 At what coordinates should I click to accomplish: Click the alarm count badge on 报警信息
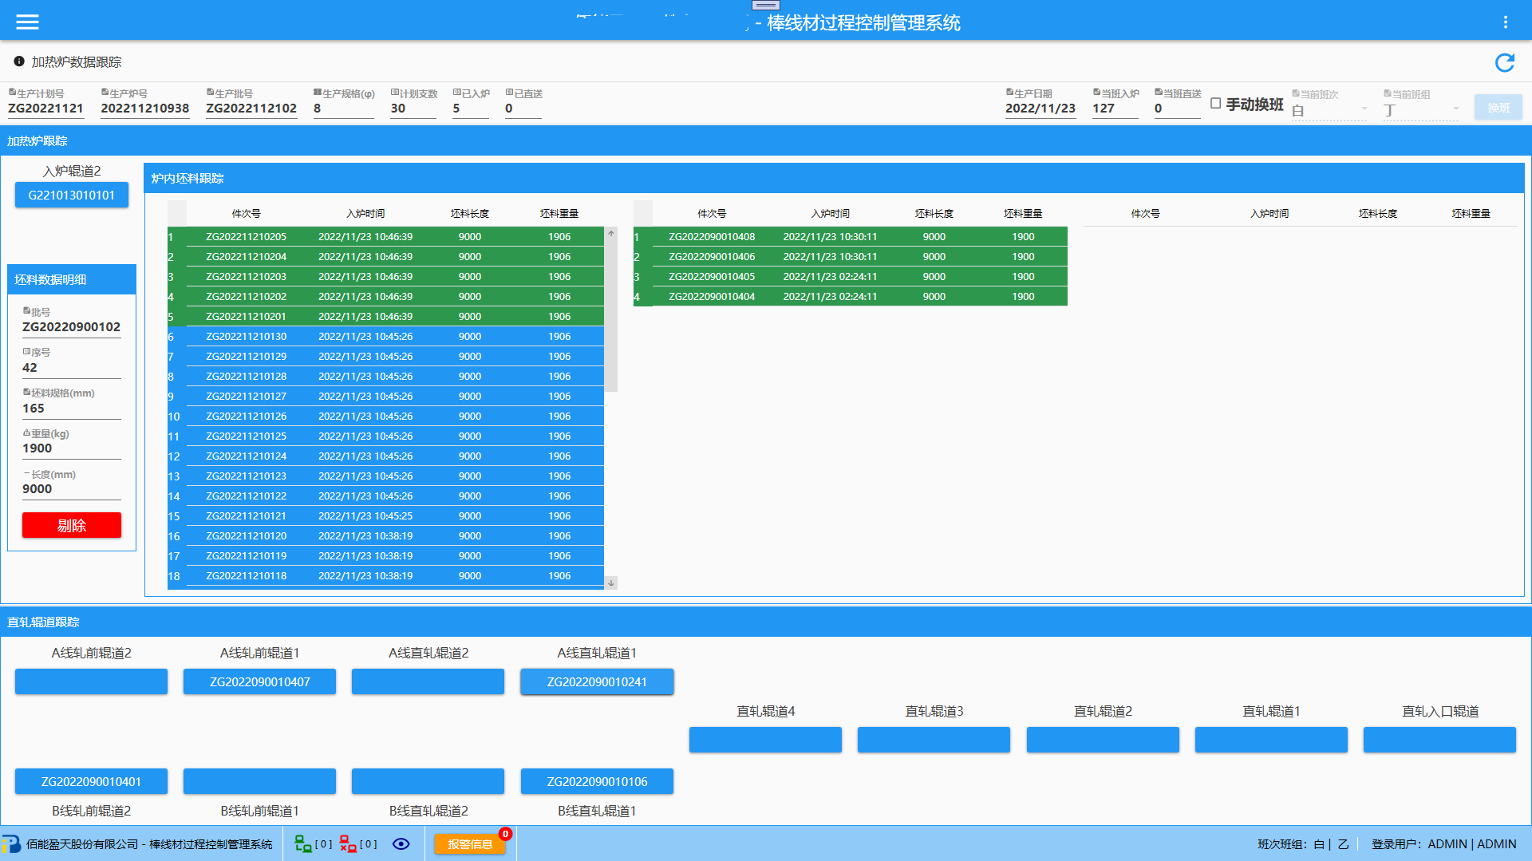505,834
